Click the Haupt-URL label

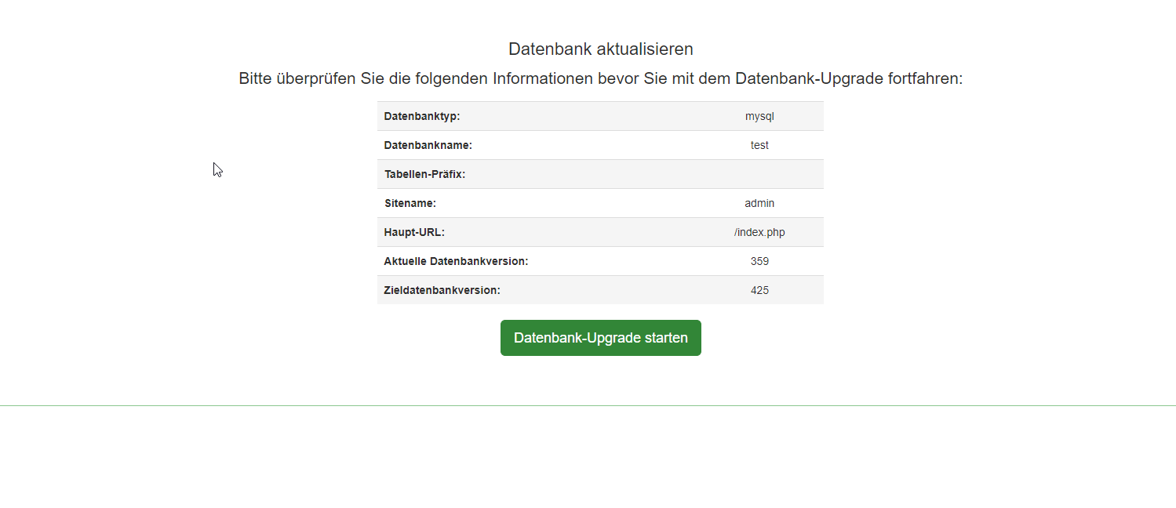pyautogui.click(x=414, y=232)
